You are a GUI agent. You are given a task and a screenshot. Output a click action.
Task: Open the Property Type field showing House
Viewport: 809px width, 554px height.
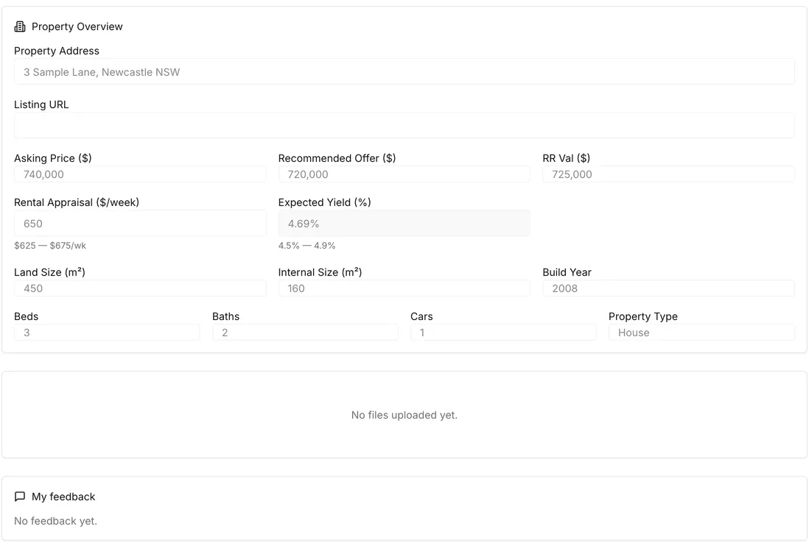[701, 333]
